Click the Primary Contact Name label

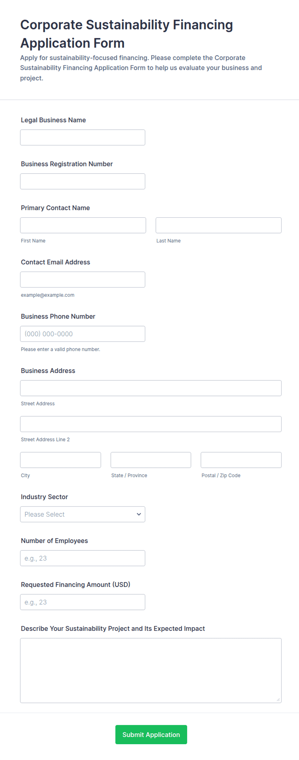coord(55,208)
